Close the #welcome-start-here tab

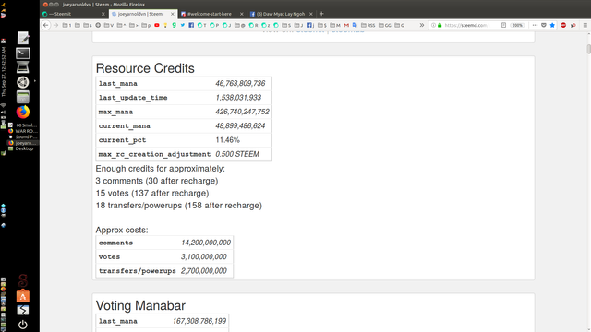tap(242, 14)
